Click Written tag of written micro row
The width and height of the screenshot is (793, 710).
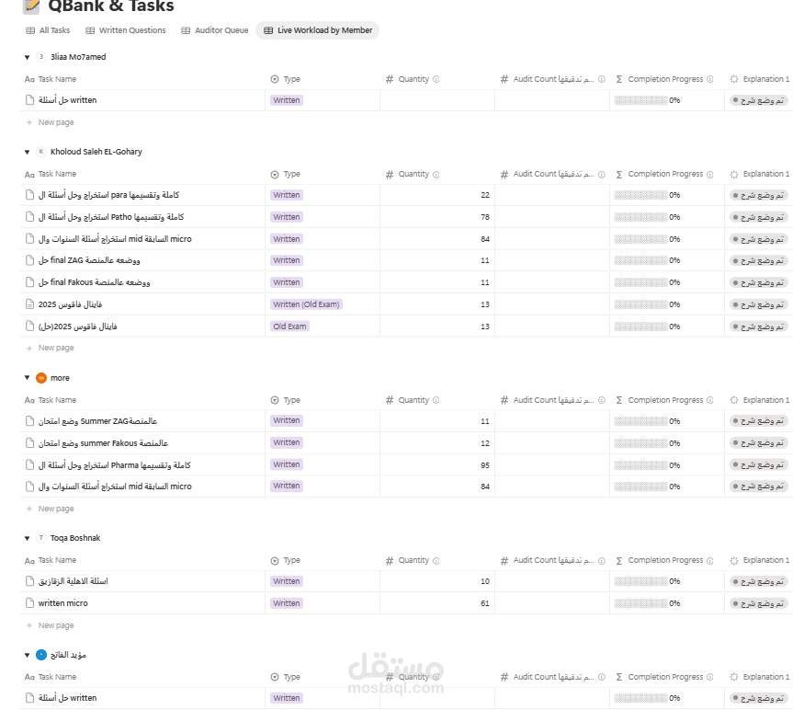pos(287,603)
